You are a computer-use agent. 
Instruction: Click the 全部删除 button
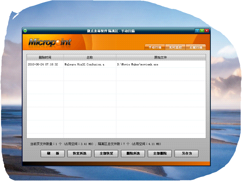pos(160,153)
